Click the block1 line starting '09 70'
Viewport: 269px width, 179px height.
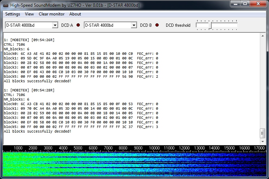point(81,108)
